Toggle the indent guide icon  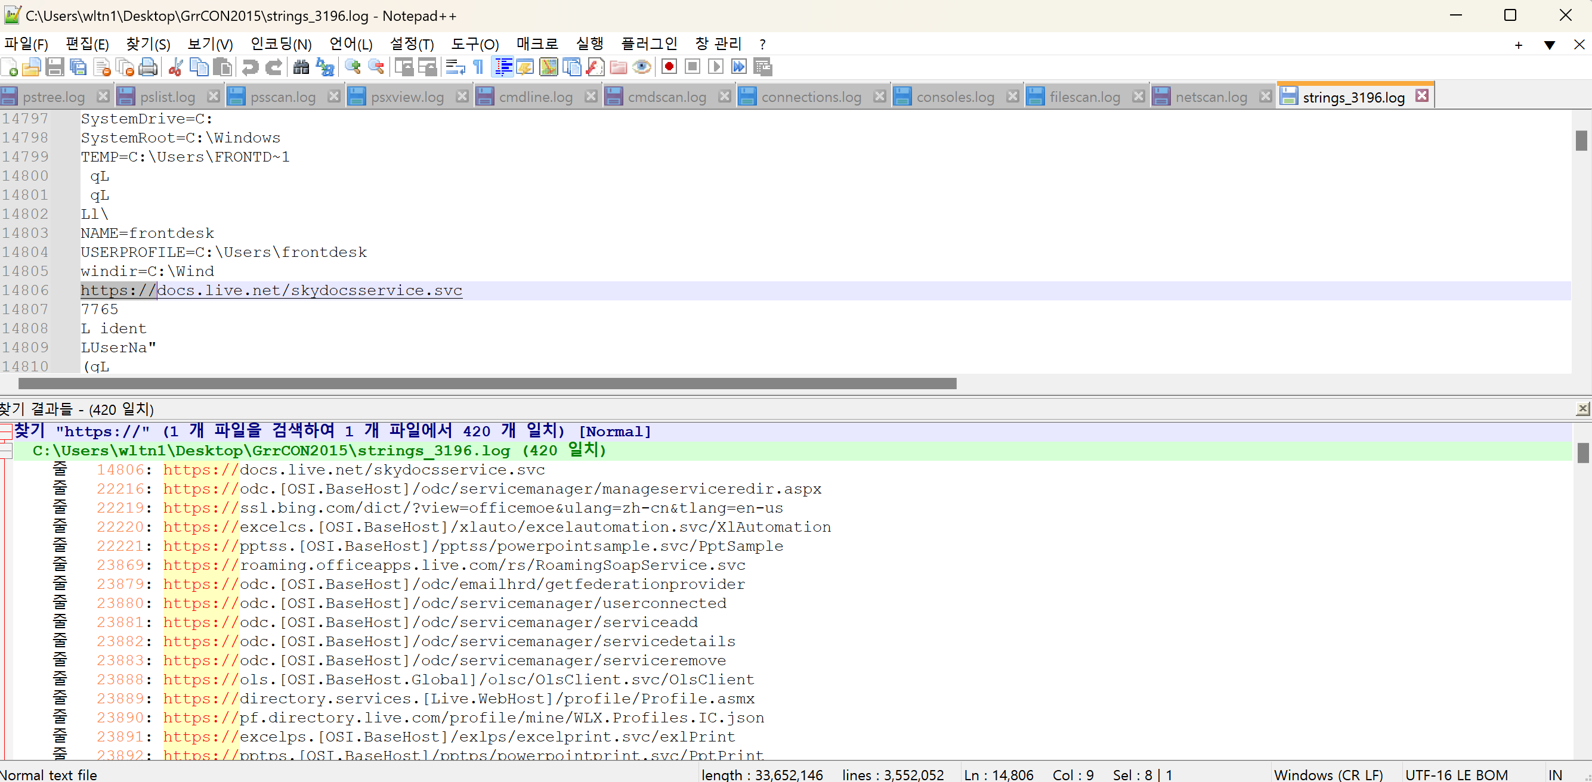[x=503, y=67]
